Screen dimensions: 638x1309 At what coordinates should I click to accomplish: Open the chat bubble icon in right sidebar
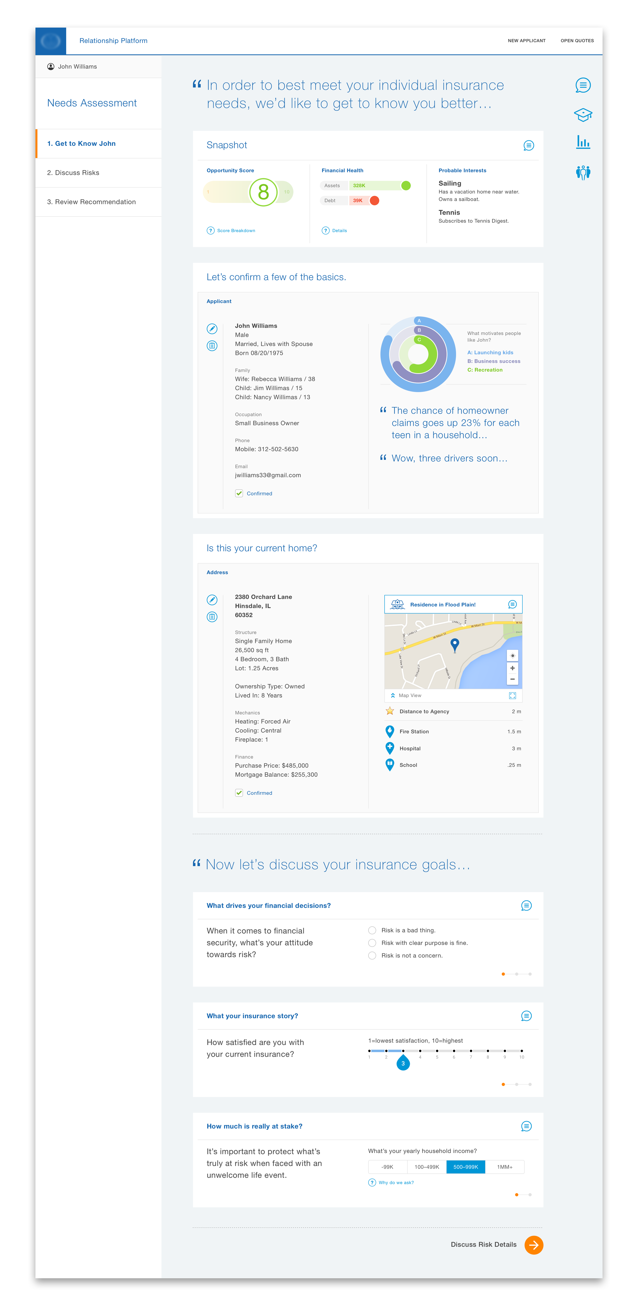point(583,85)
